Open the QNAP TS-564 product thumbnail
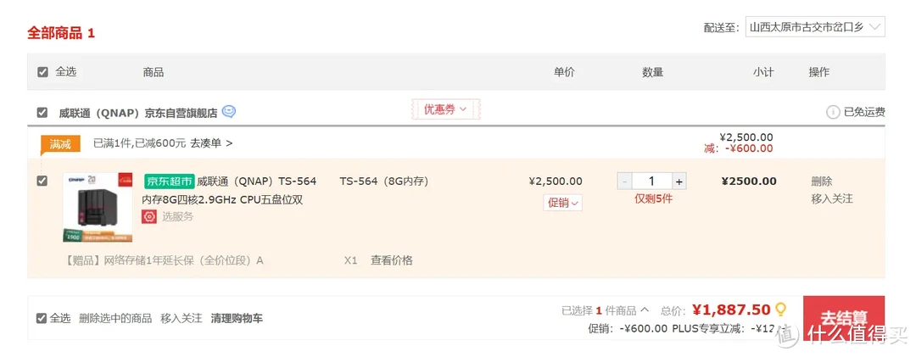916x357 pixels. (x=98, y=208)
